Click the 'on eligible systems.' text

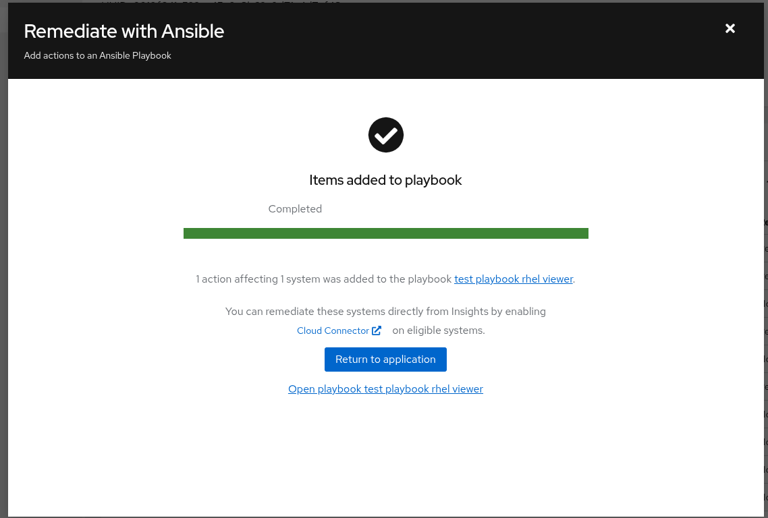(x=439, y=330)
